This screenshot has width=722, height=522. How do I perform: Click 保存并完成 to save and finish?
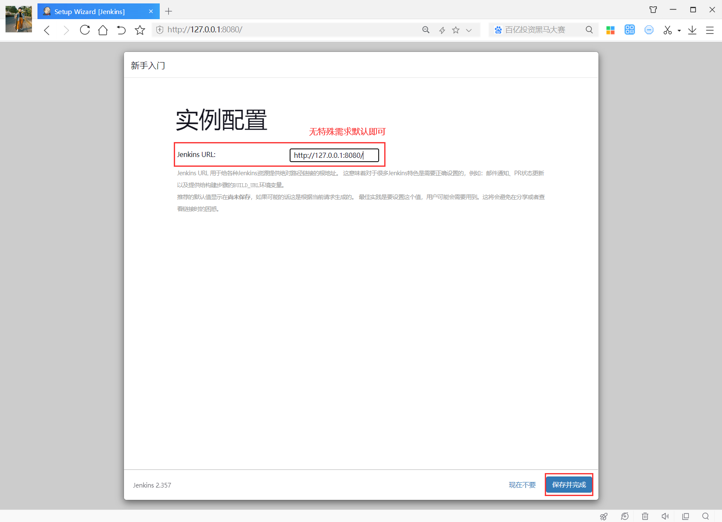click(569, 485)
